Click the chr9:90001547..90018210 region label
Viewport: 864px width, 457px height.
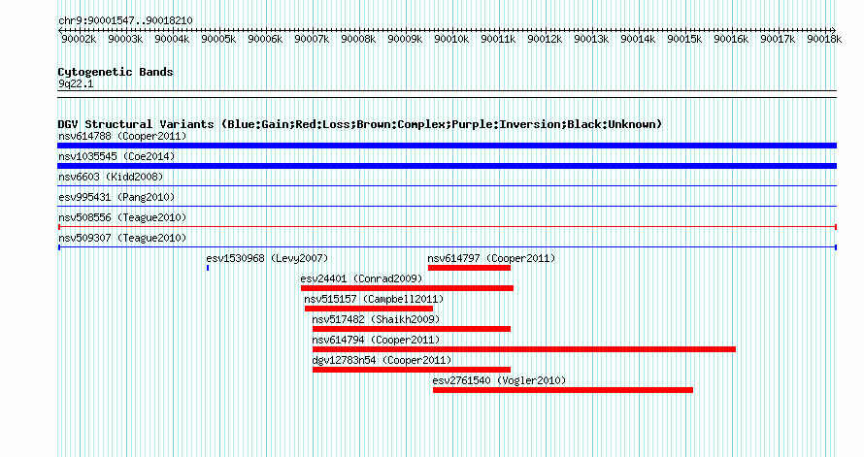point(125,21)
